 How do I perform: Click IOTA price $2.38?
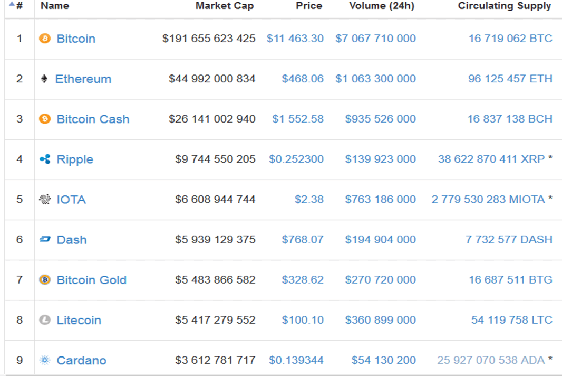309,199
